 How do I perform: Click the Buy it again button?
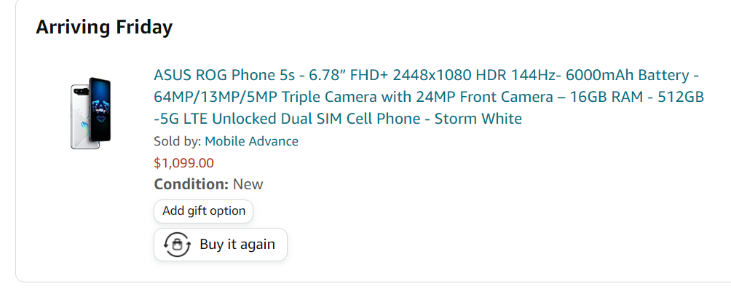pyautogui.click(x=221, y=245)
